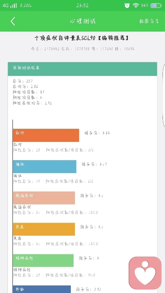Select the green 精神病性 factor bar
Screen dimensions: 165x293
click(x=43, y=260)
